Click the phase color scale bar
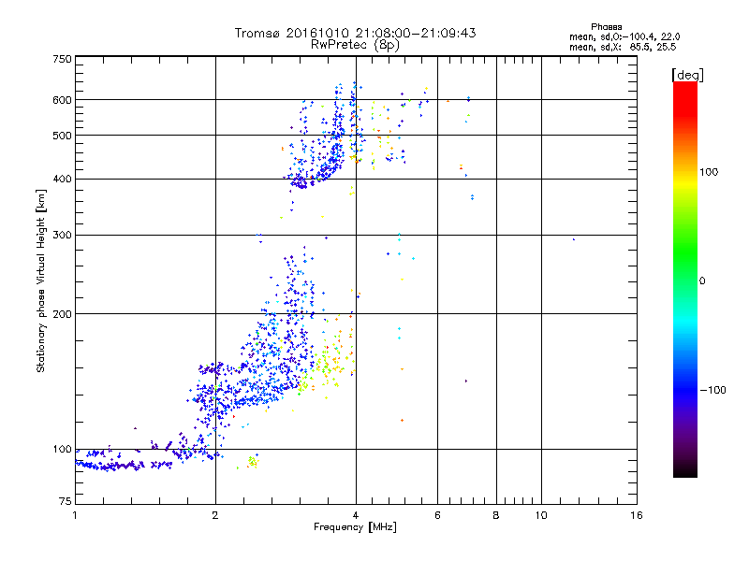 (x=685, y=280)
